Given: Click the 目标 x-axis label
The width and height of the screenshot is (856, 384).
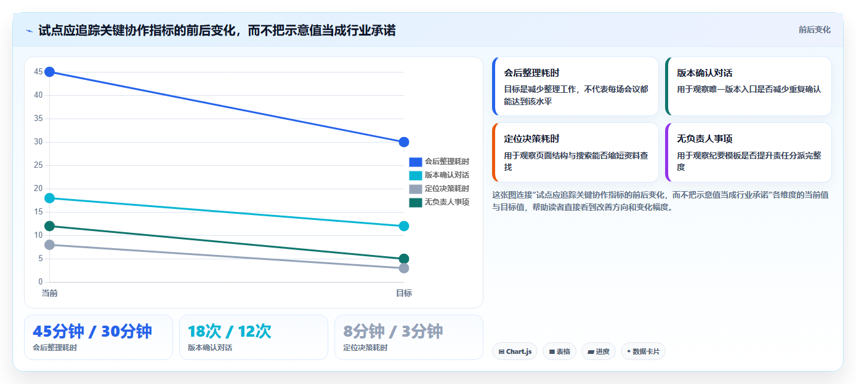Looking at the screenshot, I should tap(404, 293).
